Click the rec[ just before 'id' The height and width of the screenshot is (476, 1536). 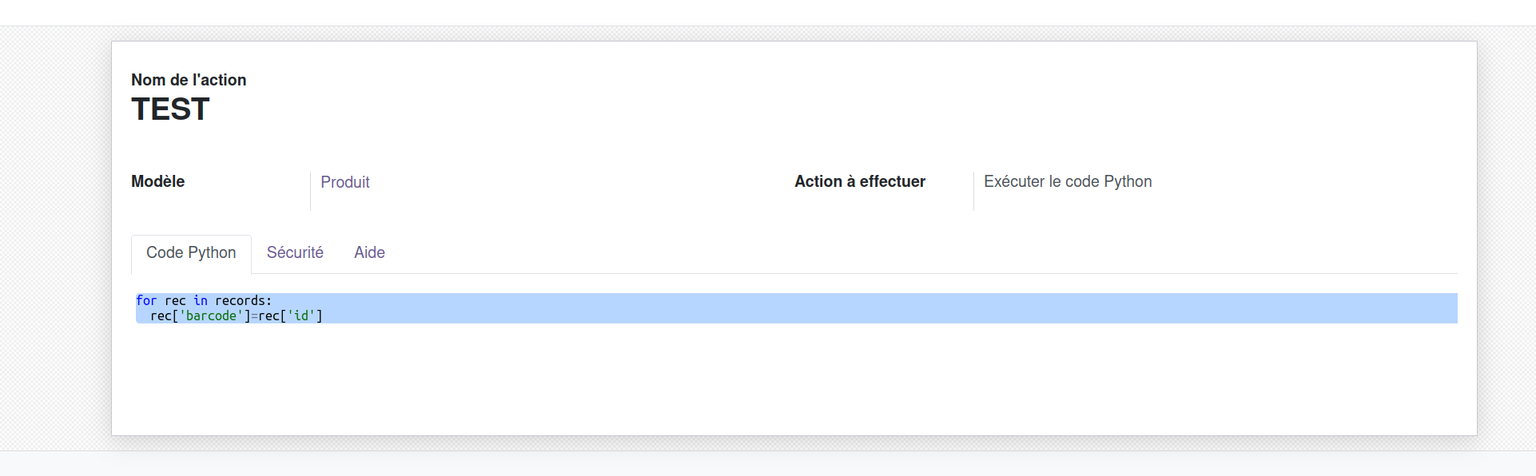coord(270,316)
